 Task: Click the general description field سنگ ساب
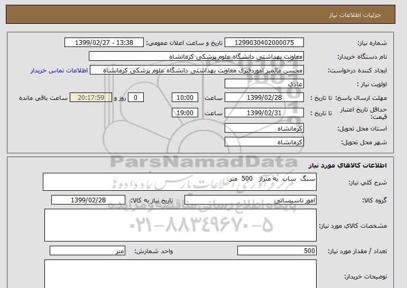click(180, 182)
